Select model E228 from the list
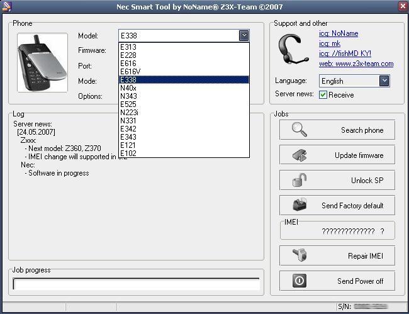Image resolution: width=409 pixels, height=314 pixels. pos(184,55)
